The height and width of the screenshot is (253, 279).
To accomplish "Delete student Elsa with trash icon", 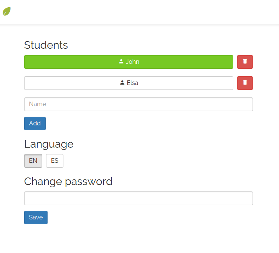I will 245,83.
